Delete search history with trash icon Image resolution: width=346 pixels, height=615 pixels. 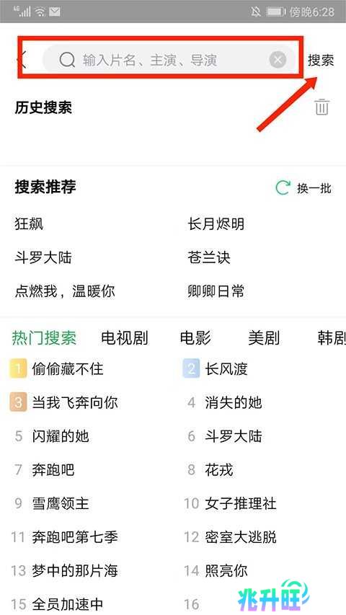[321, 107]
